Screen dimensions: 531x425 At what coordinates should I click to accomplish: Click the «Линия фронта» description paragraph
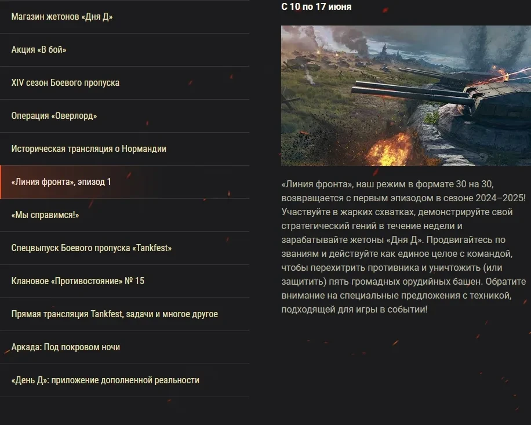(x=403, y=246)
